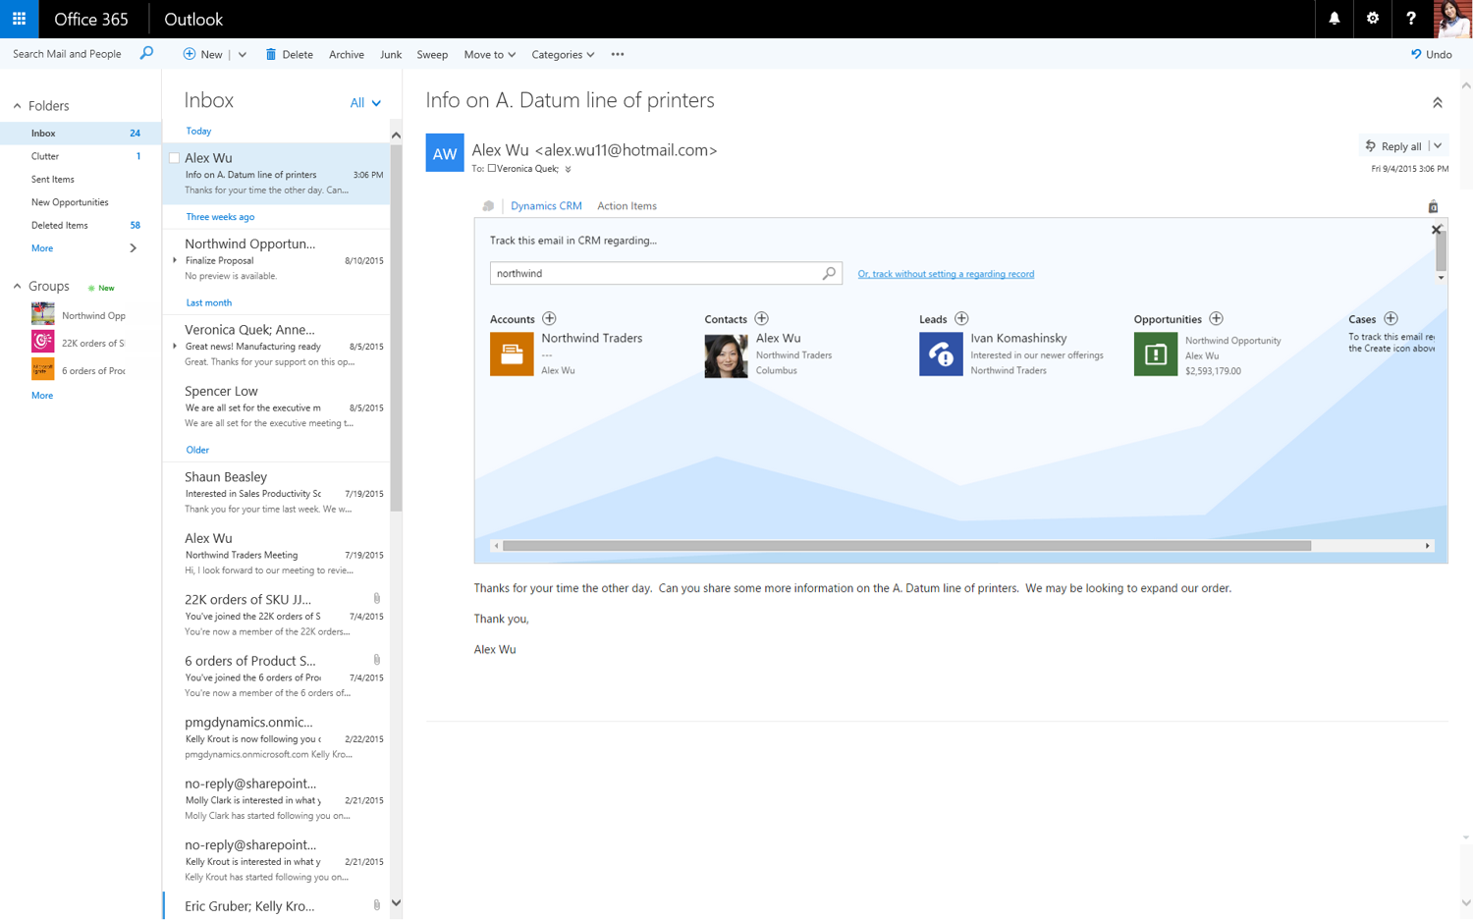Image resolution: width=1473 pixels, height=920 pixels.
Task: Click More link under Groups
Action: click(42, 396)
